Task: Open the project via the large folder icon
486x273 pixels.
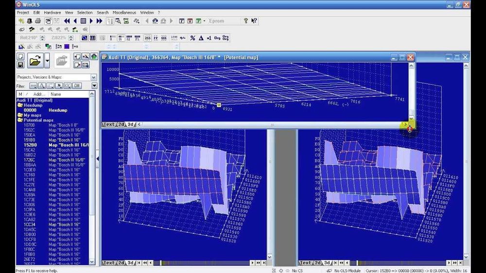Action: tap(35, 60)
